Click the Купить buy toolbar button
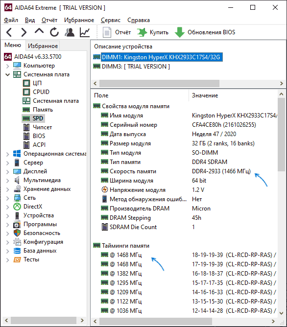The width and height of the screenshot is (287, 327). [153, 32]
